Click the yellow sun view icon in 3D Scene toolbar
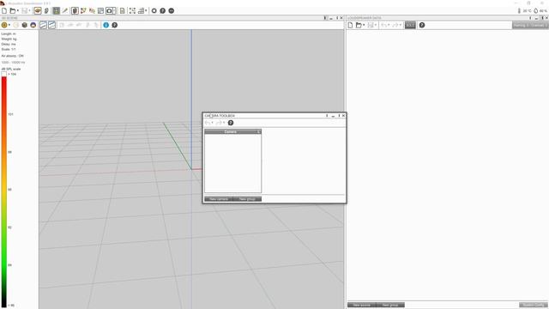This screenshot has height=309, width=549. 4,25
